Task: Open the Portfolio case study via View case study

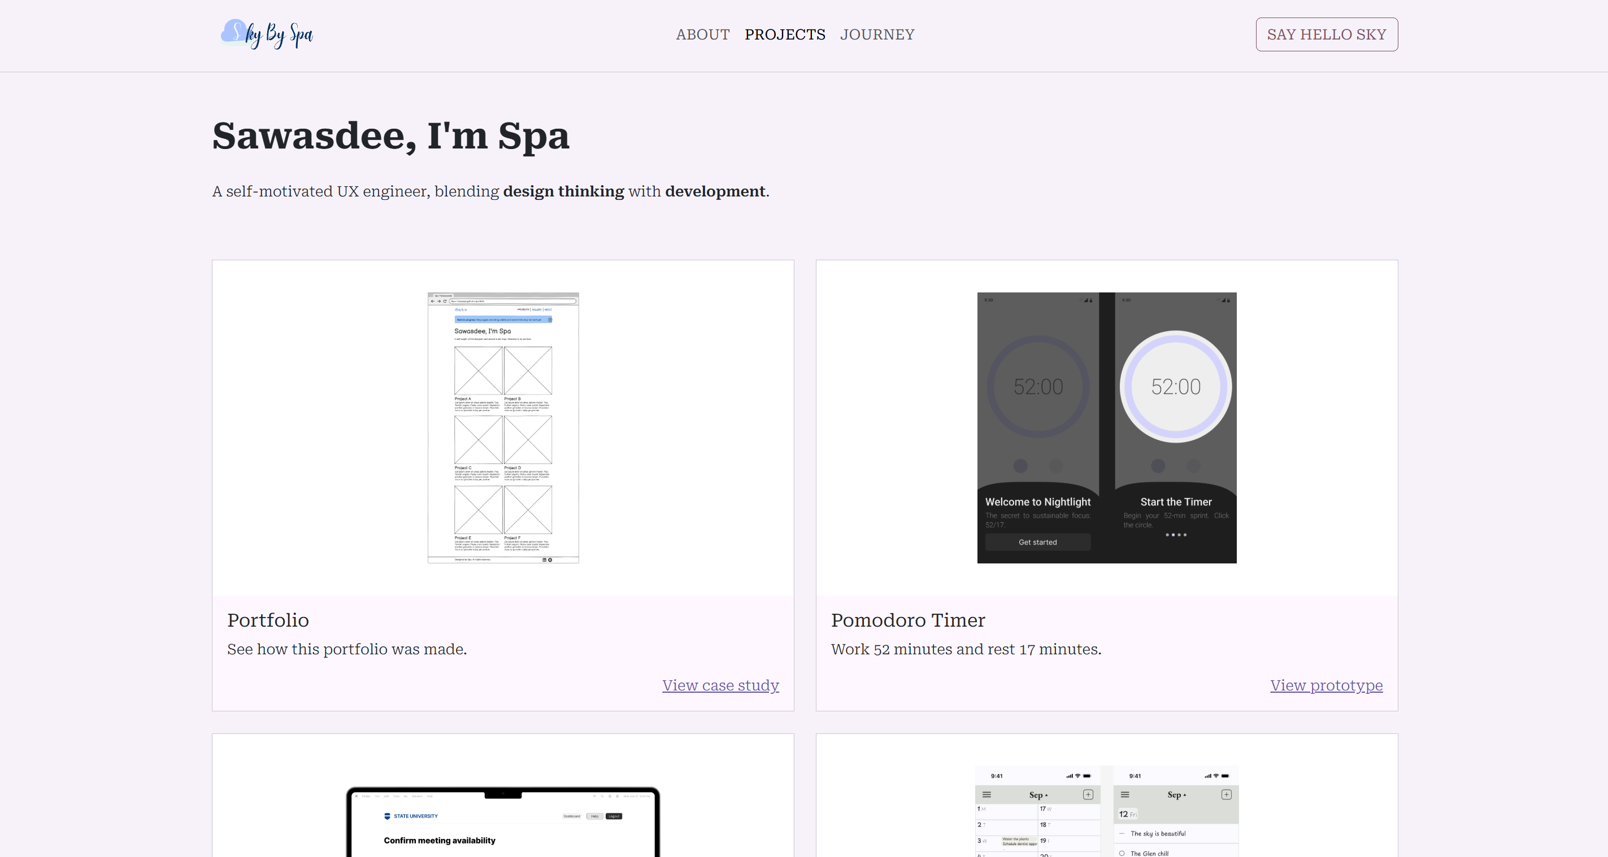Action: (720, 685)
